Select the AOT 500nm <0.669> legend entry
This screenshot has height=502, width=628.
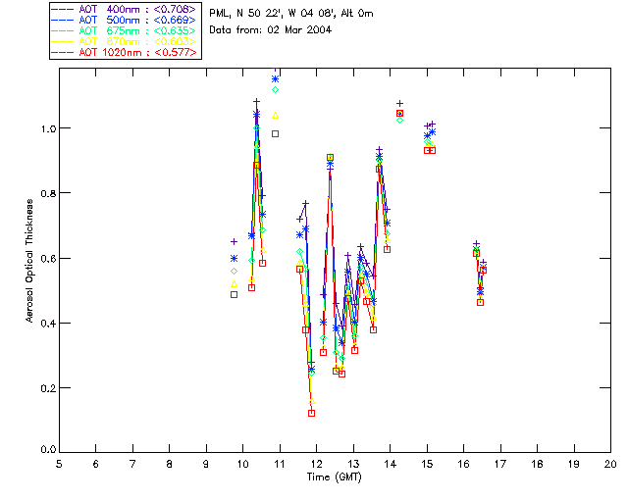(124, 20)
